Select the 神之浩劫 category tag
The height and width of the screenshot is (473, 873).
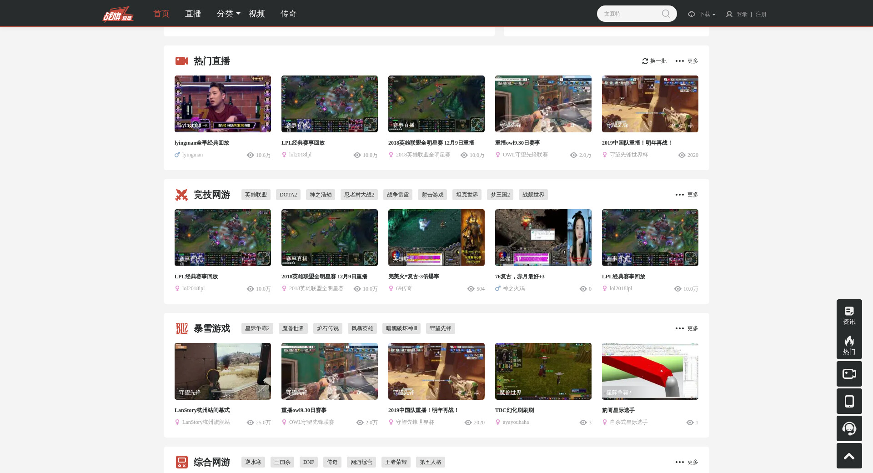pos(321,195)
